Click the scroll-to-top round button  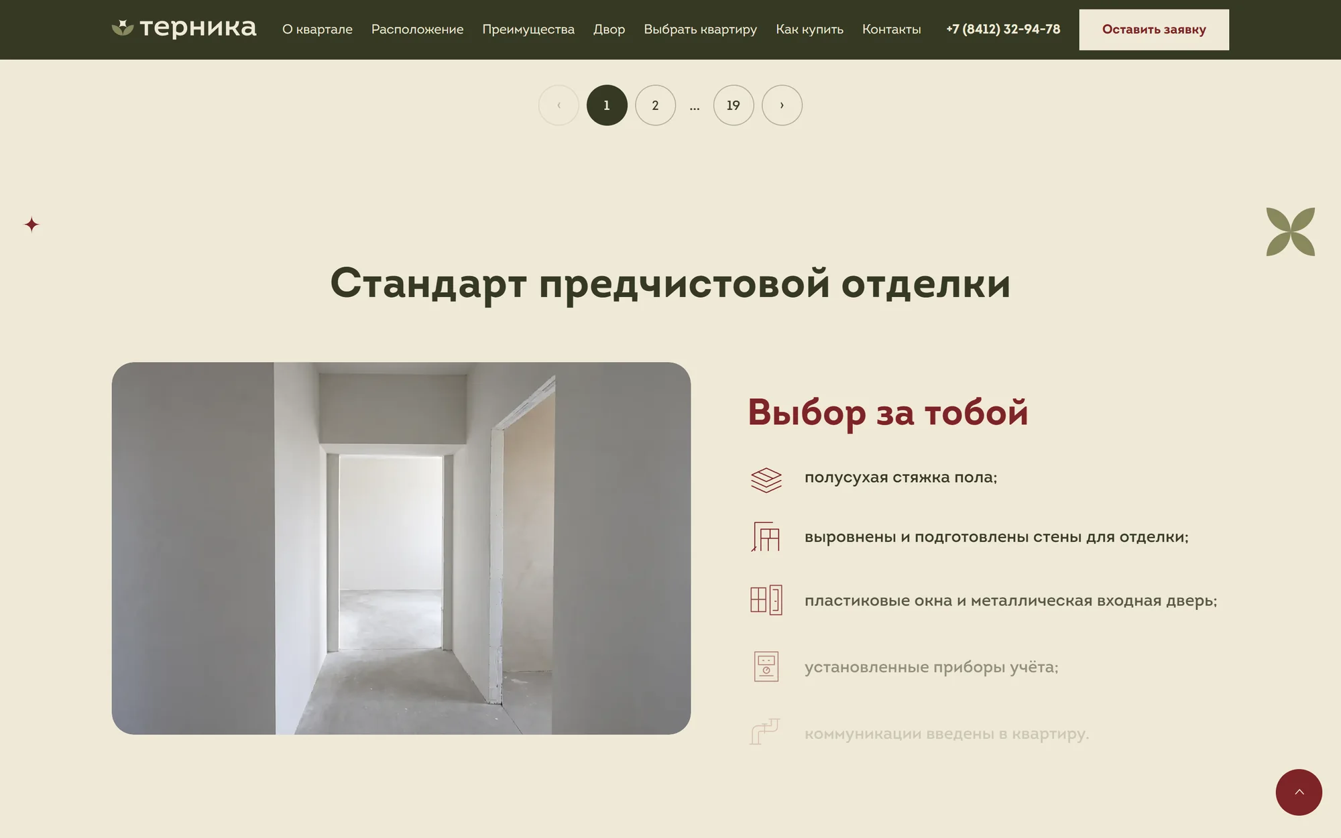point(1299,792)
